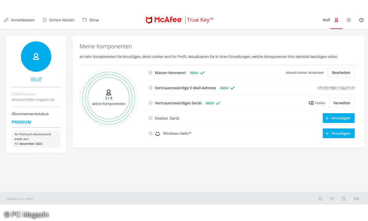Click the Windows Hello smiley icon
Screen dimensions: 368x221
coord(157,134)
